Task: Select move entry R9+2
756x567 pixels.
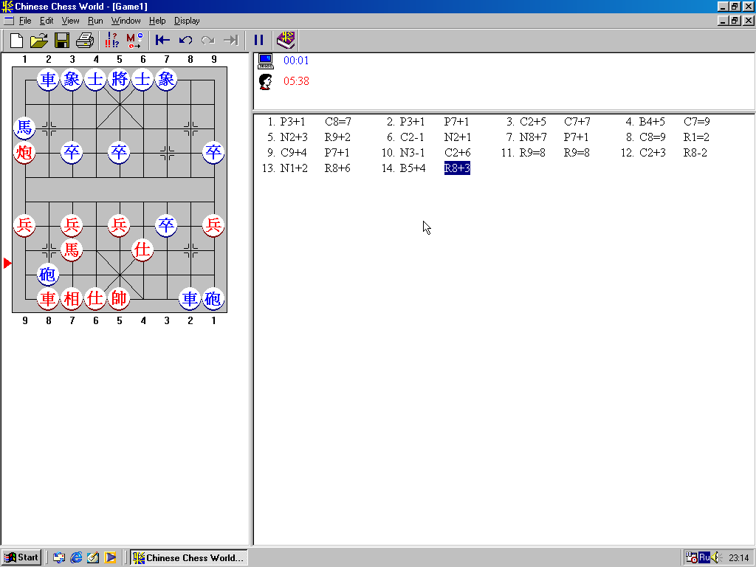Action: point(337,137)
